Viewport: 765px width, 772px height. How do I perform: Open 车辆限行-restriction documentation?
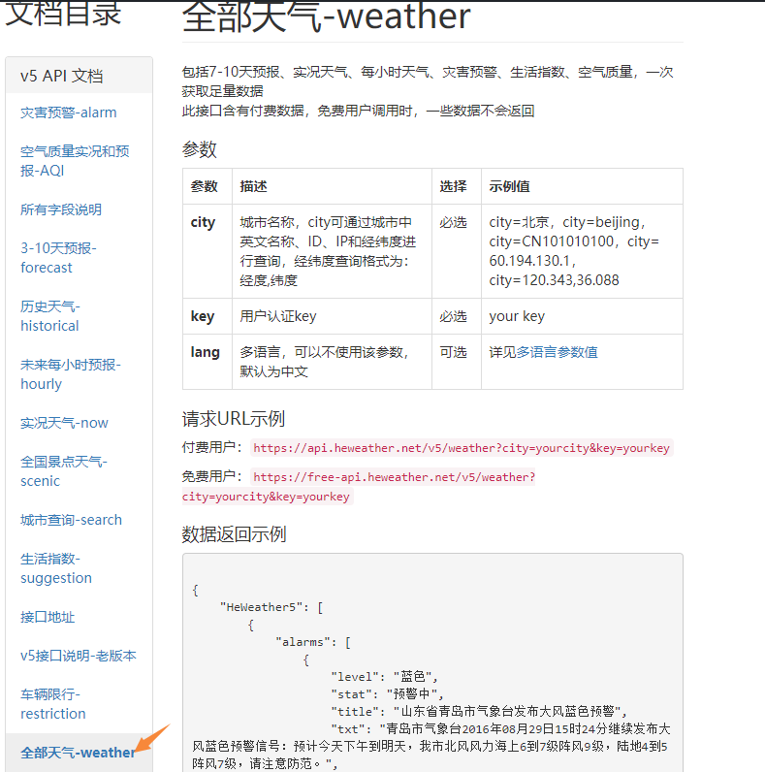click(53, 704)
